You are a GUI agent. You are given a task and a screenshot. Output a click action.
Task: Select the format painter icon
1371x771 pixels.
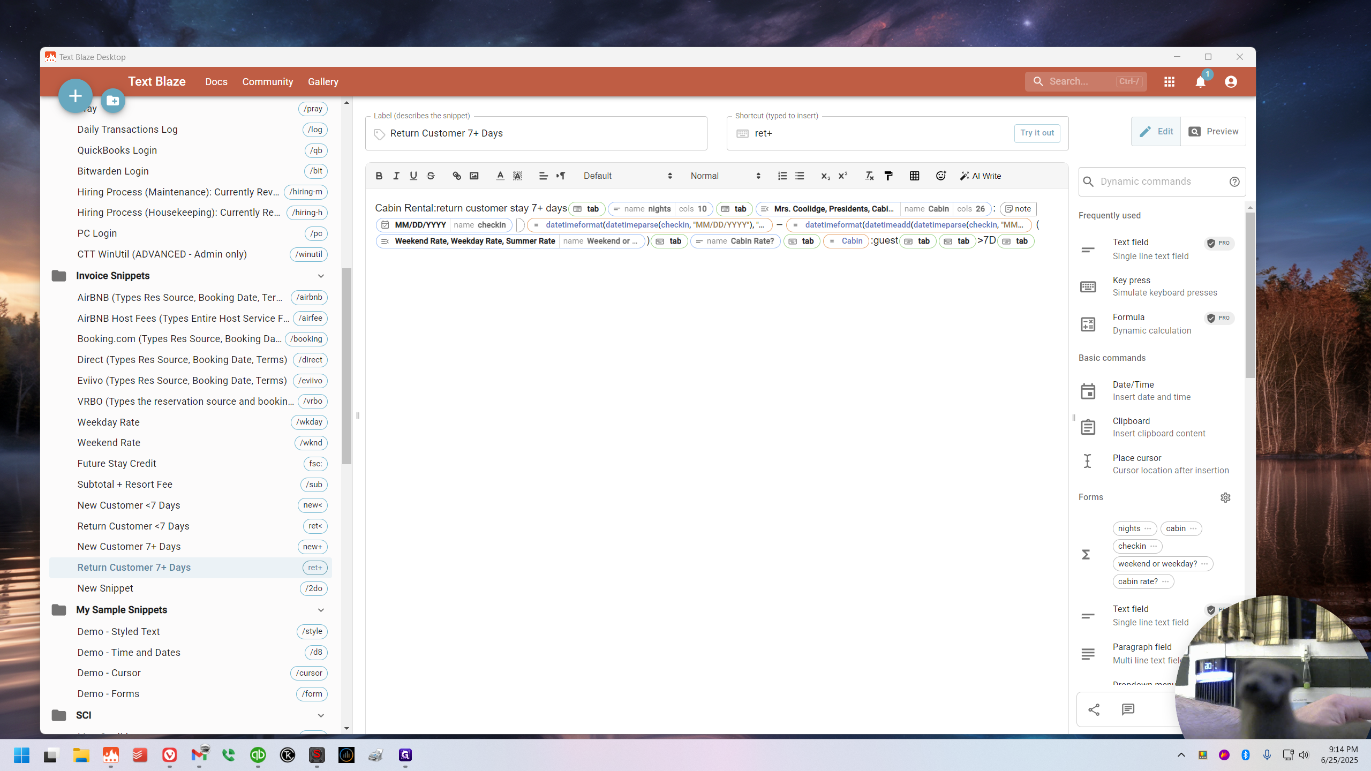[x=888, y=176]
